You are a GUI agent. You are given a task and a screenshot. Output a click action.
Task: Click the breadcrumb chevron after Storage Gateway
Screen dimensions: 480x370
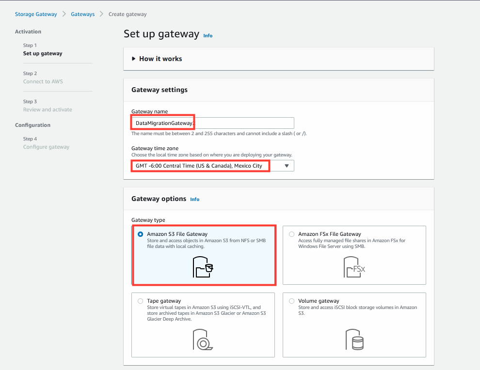(64, 14)
